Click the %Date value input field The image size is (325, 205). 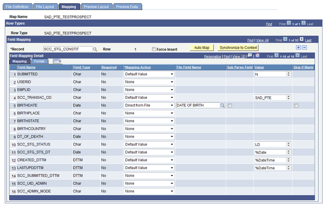click(x=271, y=152)
